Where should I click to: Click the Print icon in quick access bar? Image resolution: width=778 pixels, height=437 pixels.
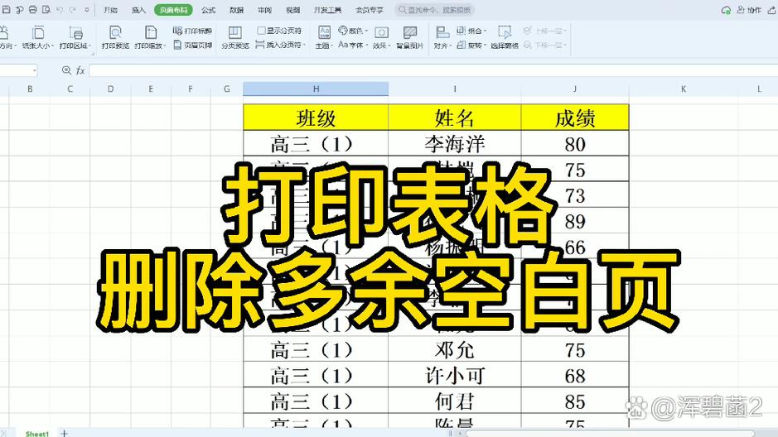coord(33,9)
